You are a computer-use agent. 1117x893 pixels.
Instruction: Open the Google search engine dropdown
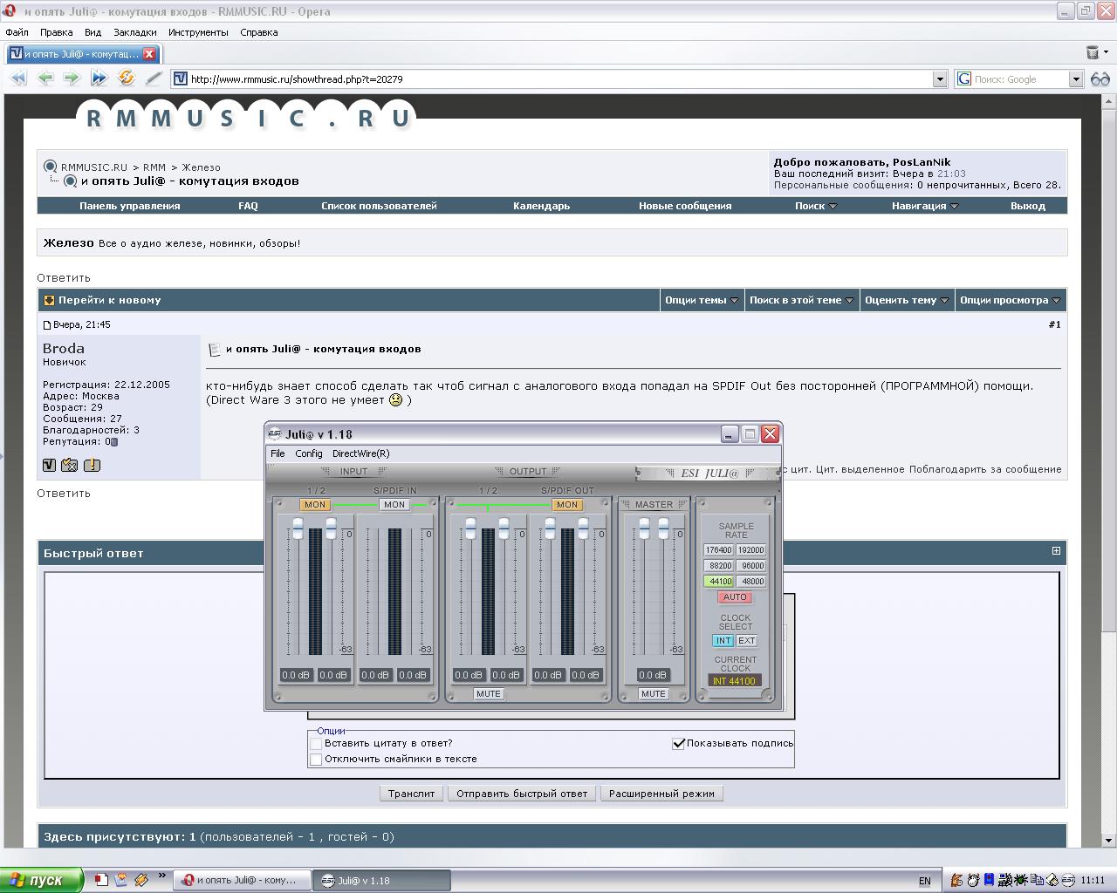click(x=1076, y=79)
